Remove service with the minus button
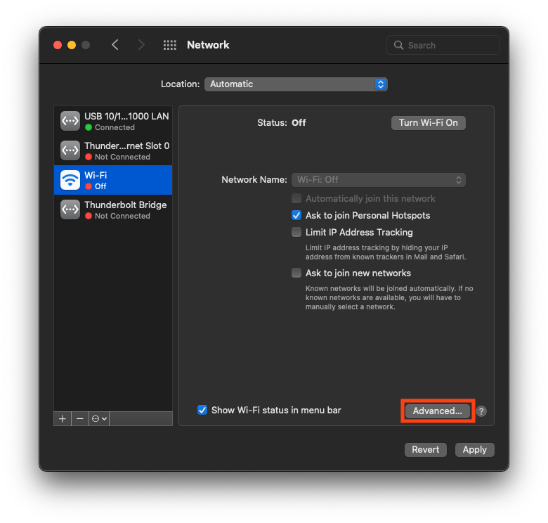This screenshot has width=548, height=523. point(80,418)
